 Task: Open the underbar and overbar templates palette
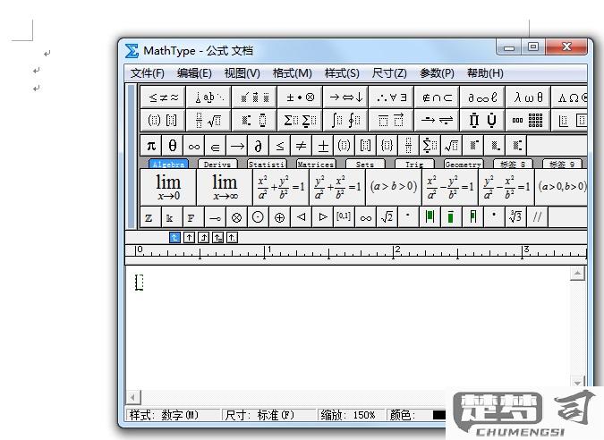click(x=391, y=121)
